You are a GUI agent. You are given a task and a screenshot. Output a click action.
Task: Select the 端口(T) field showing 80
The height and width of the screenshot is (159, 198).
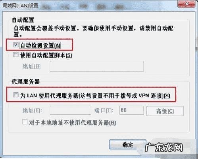coord(131,110)
